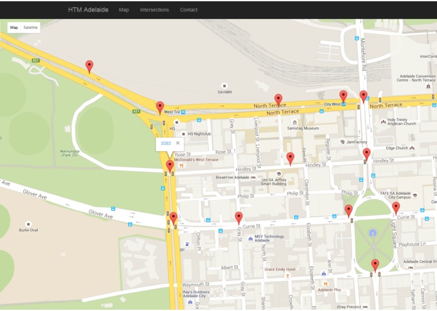Open the Intersections nav item

155,10
